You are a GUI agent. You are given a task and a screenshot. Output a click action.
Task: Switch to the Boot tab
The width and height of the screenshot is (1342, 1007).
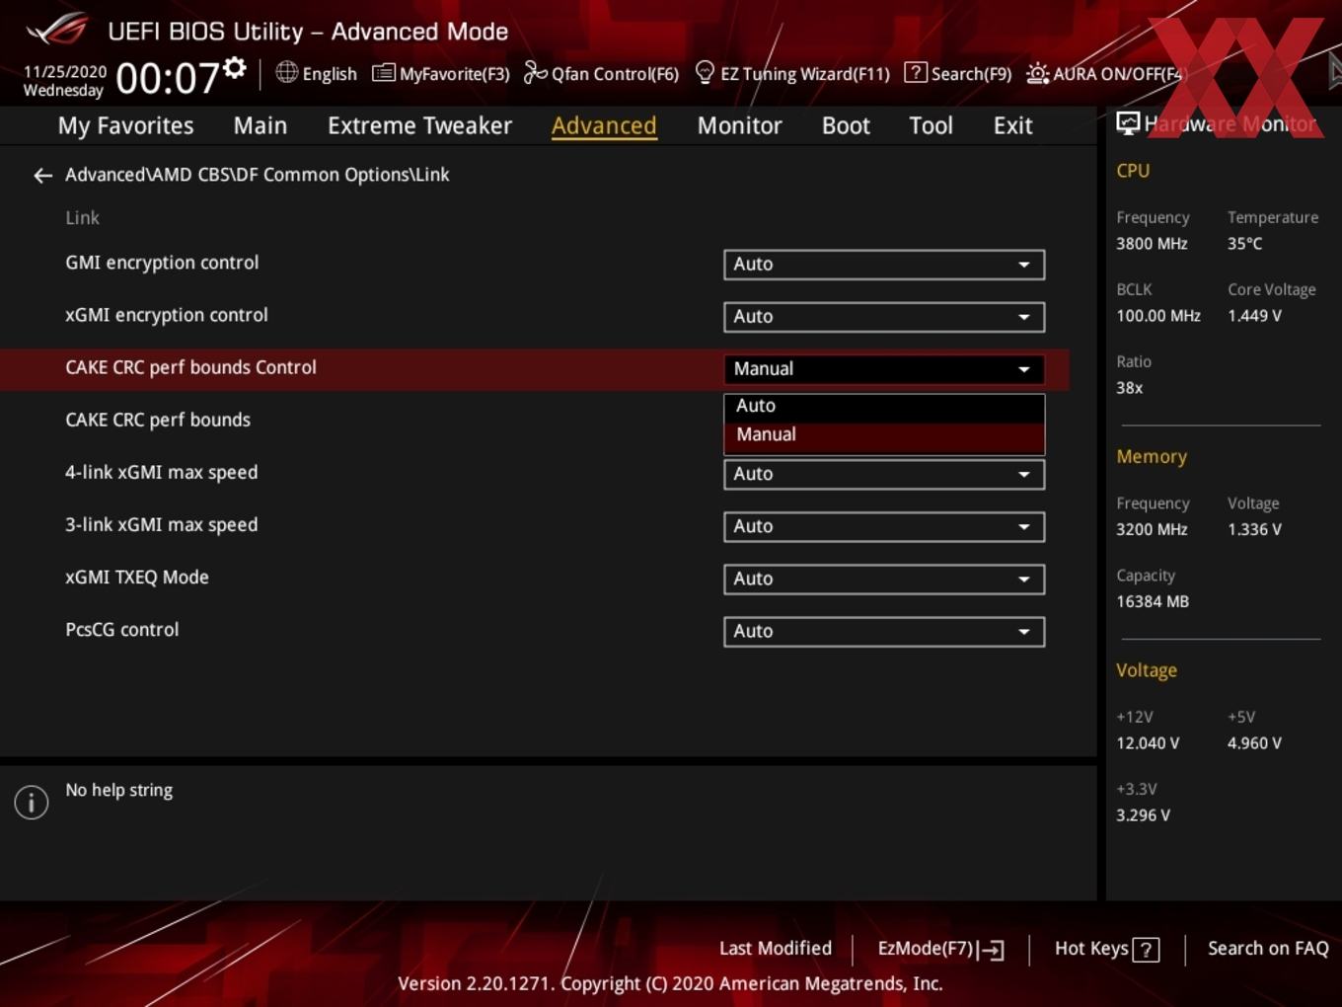point(846,126)
